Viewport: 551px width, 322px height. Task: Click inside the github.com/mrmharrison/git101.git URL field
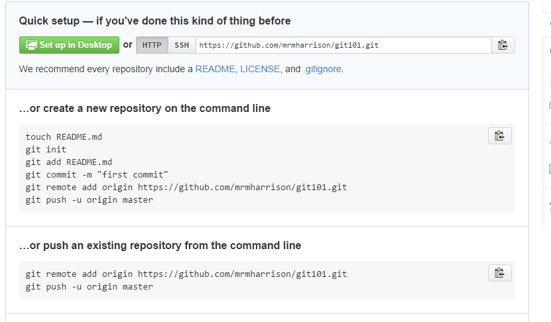[343, 45]
